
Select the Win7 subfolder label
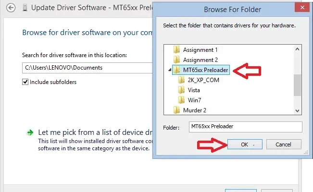pos(194,100)
